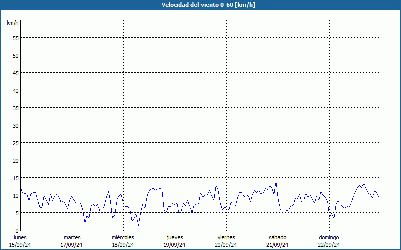Click the date 22/09/24
The image size is (401, 250).
point(329,245)
